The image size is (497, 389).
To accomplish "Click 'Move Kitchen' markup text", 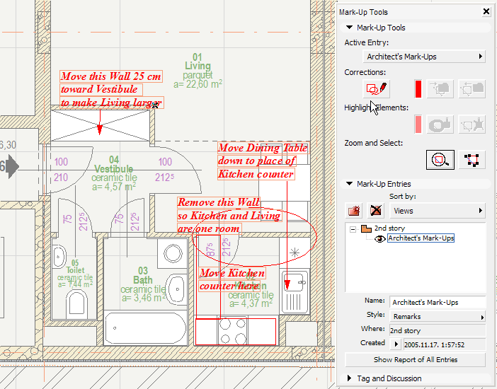I will tap(232, 273).
